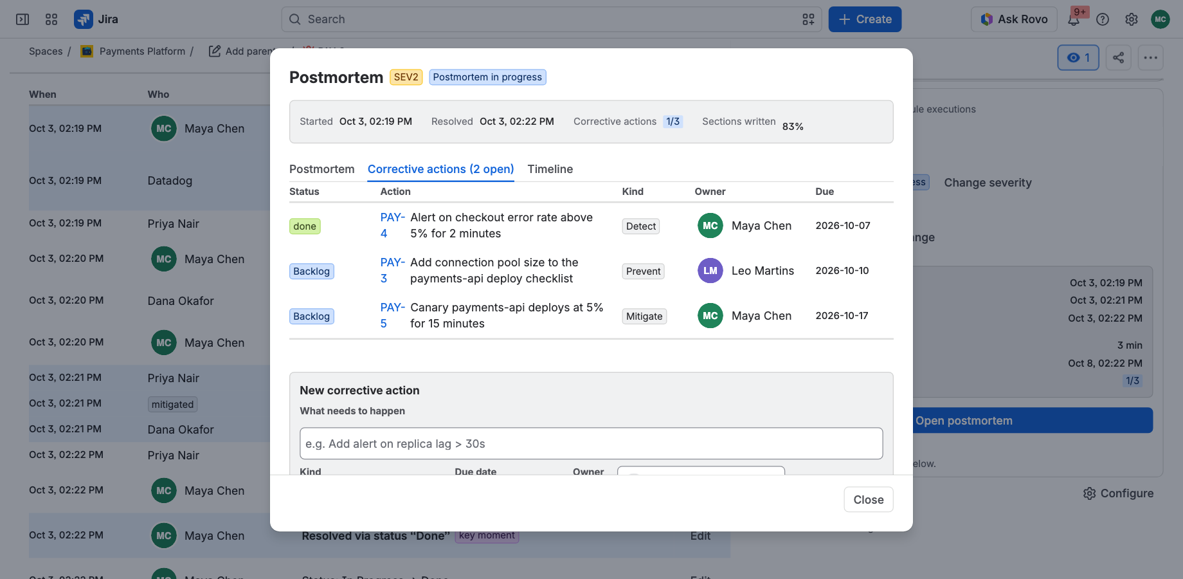This screenshot has height=579, width=1183.
Task: Click the done status badge
Action: pos(305,226)
